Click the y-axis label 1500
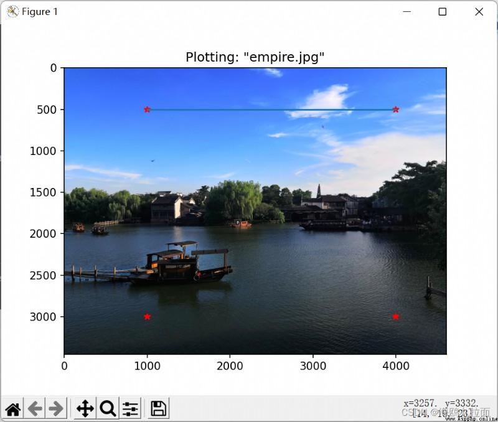Screen dimensions: 498x422 [43, 192]
